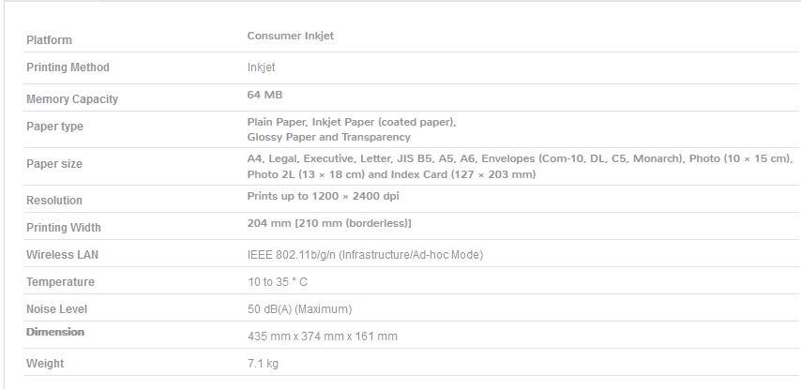Click the Wireless LAN label
The width and height of the screenshot is (801, 389).
tap(62, 254)
